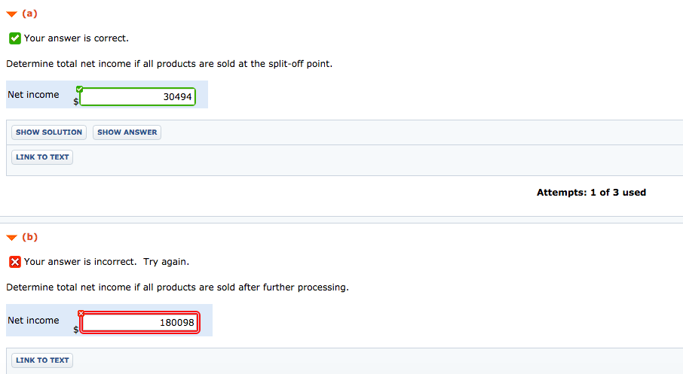Screen dimensions: 683x374
Task: Click the Net income label in part (b)
Action: coord(33,321)
